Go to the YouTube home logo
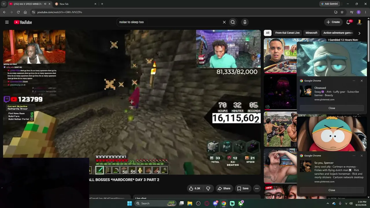Screen dimensions: 370x208 point(23,22)
